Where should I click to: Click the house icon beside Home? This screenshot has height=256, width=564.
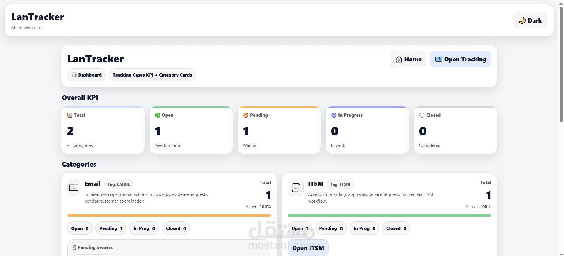point(399,60)
